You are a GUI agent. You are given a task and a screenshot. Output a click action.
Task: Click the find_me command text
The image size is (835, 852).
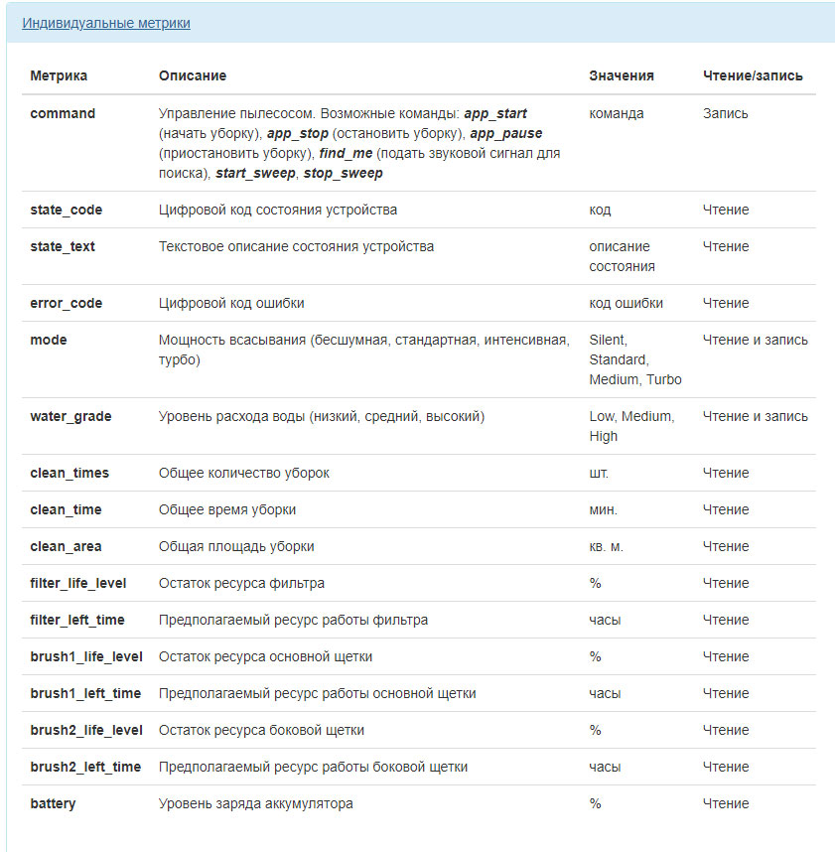coord(347,153)
